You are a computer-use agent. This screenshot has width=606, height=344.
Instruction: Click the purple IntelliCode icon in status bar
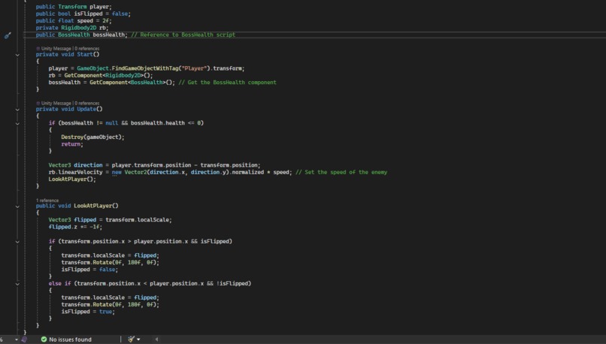tap(24, 339)
